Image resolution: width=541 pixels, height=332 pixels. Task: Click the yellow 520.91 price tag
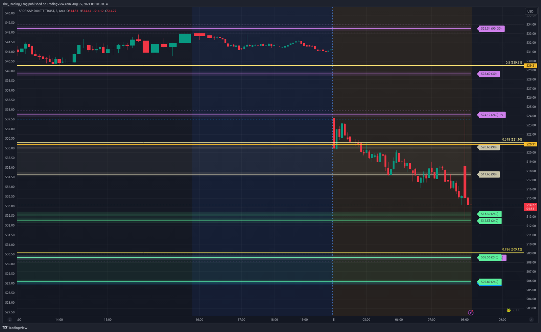pyautogui.click(x=531, y=144)
